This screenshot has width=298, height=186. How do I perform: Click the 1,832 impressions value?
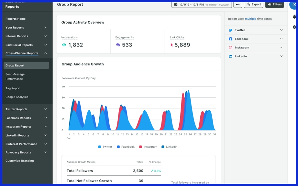coord(76,45)
